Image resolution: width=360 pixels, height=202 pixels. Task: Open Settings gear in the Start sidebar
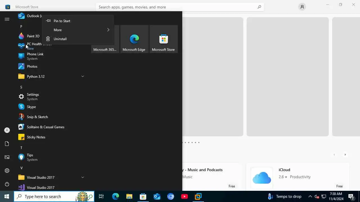(x=7, y=171)
